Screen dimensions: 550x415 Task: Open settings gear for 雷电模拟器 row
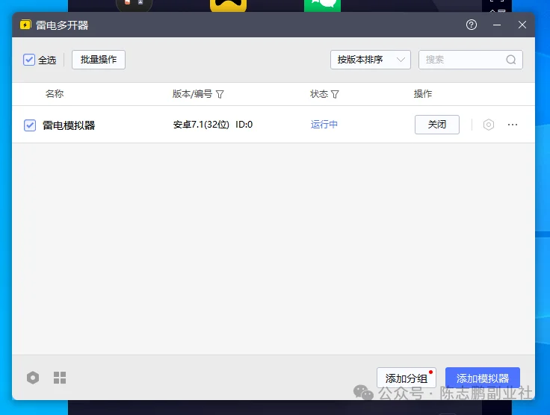[x=488, y=125]
